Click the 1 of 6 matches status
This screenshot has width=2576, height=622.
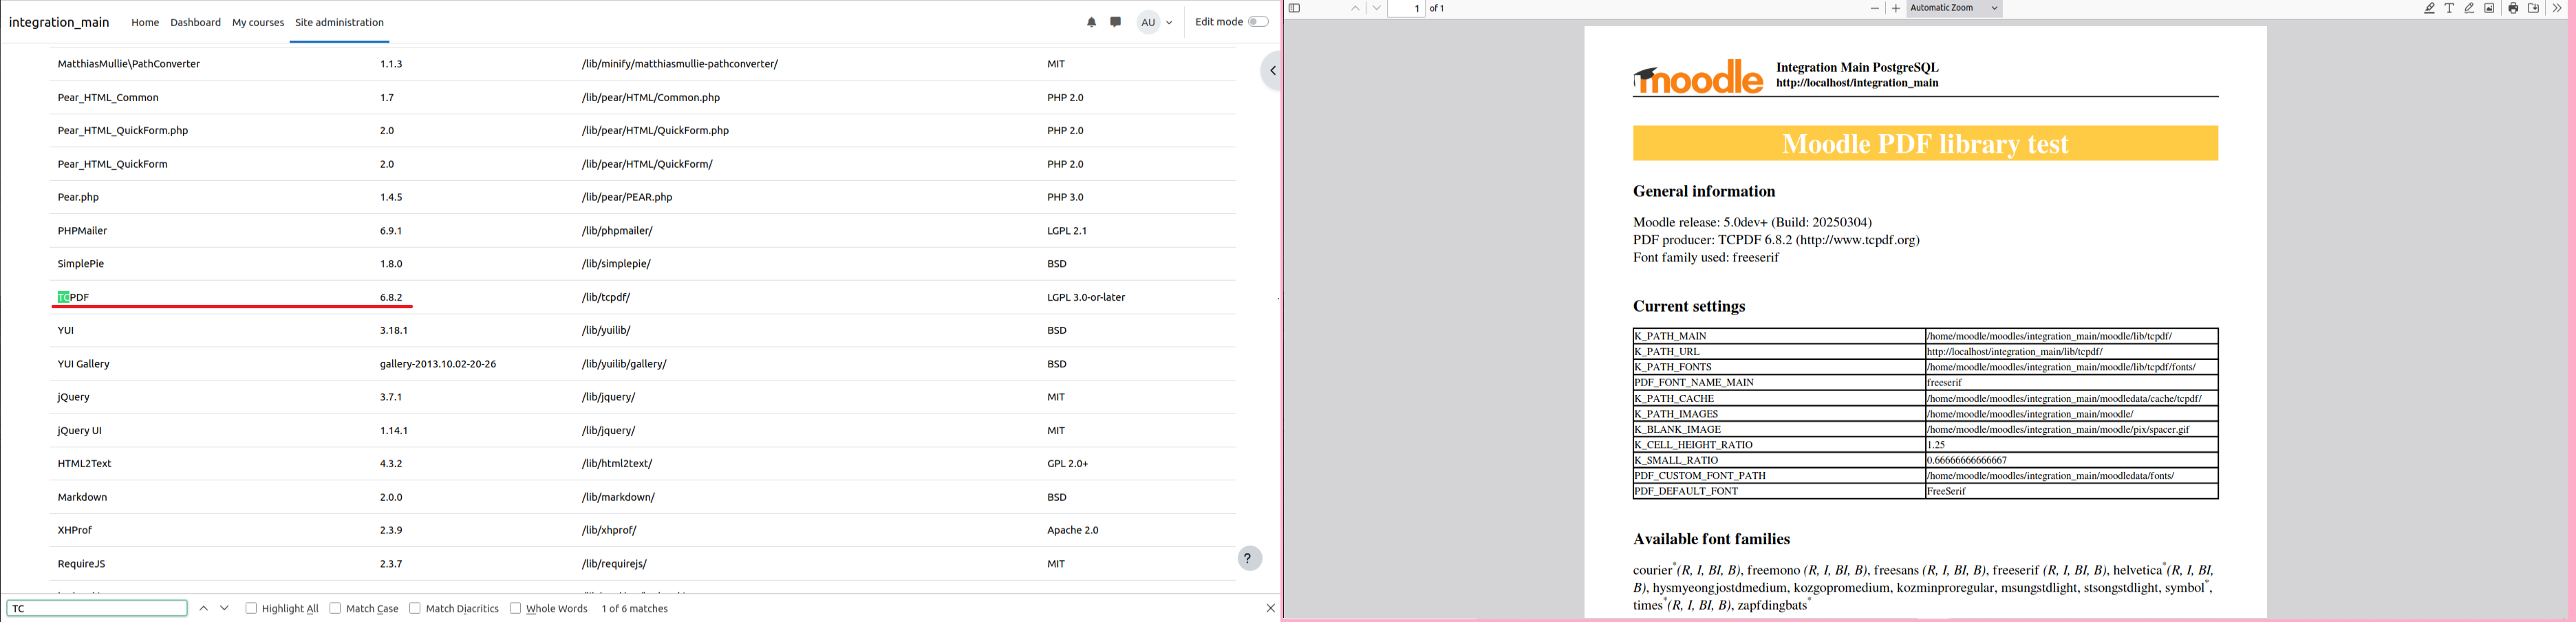point(634,608)
